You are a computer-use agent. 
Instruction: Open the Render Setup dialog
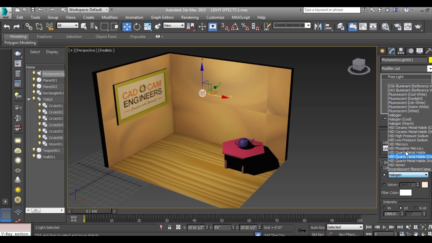coord(398,27)
